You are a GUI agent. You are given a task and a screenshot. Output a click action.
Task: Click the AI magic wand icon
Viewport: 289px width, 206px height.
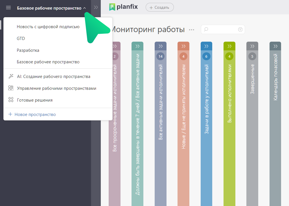tap(11, 76)
